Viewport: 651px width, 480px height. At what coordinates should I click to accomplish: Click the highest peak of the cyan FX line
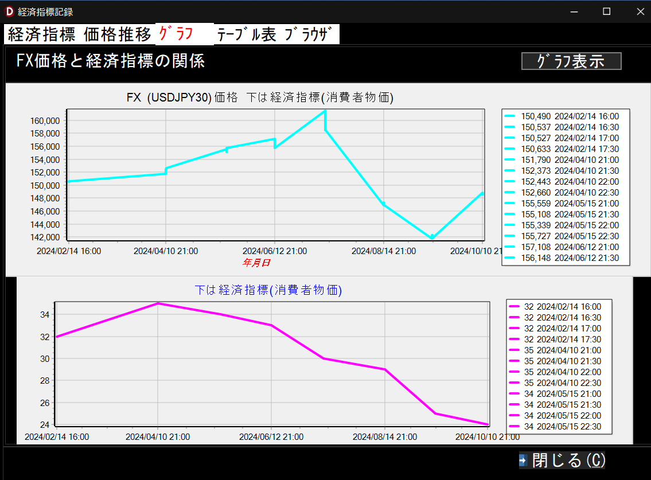tap(325, 111)
